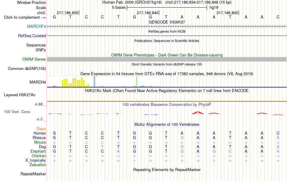Screen dimensions: 287x181
Task: Click the tall light green GTEx bar
Action: tap(137, 81)
